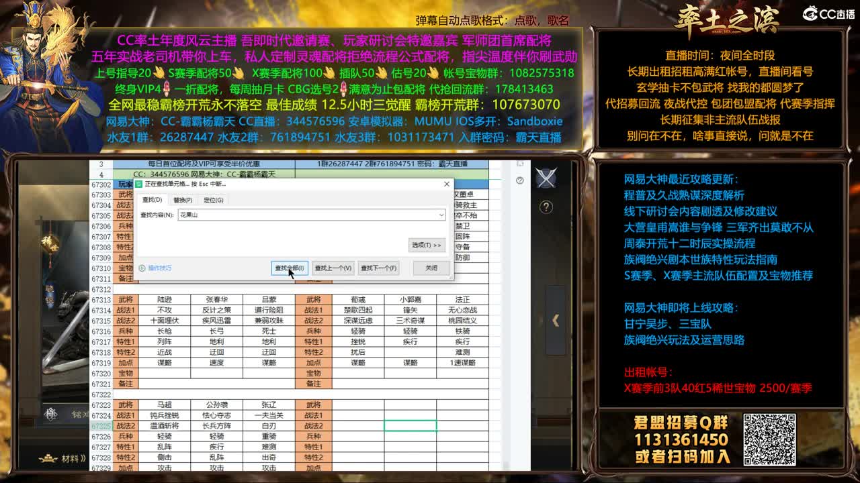Select cell 十面埋伏
The image size is (860, 483).
pyautogui.click(x=165, y=321)
